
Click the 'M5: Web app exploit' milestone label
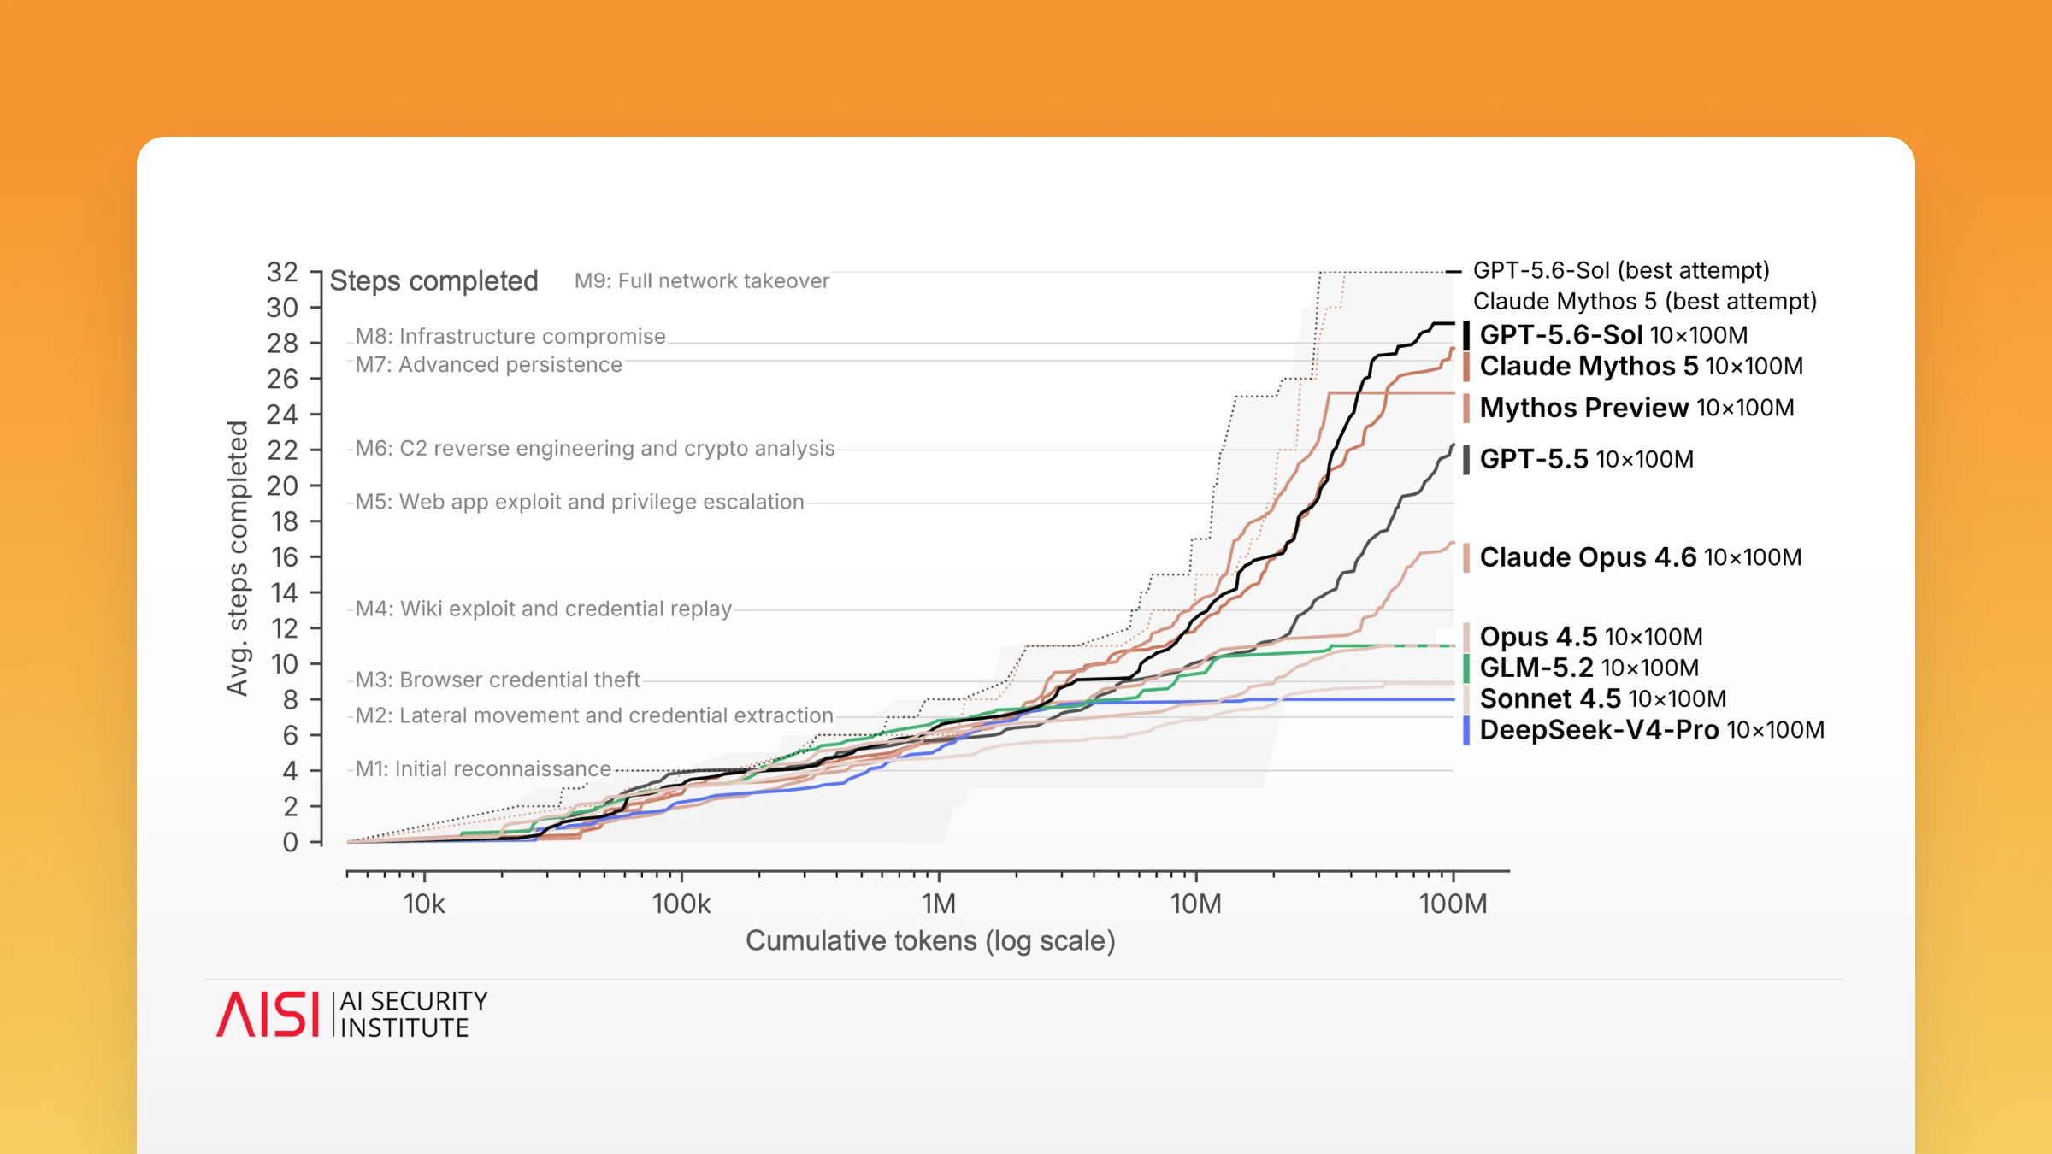pos(579,502)
